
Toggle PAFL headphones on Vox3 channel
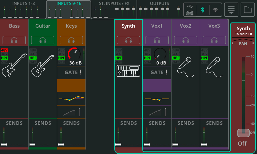214,40
